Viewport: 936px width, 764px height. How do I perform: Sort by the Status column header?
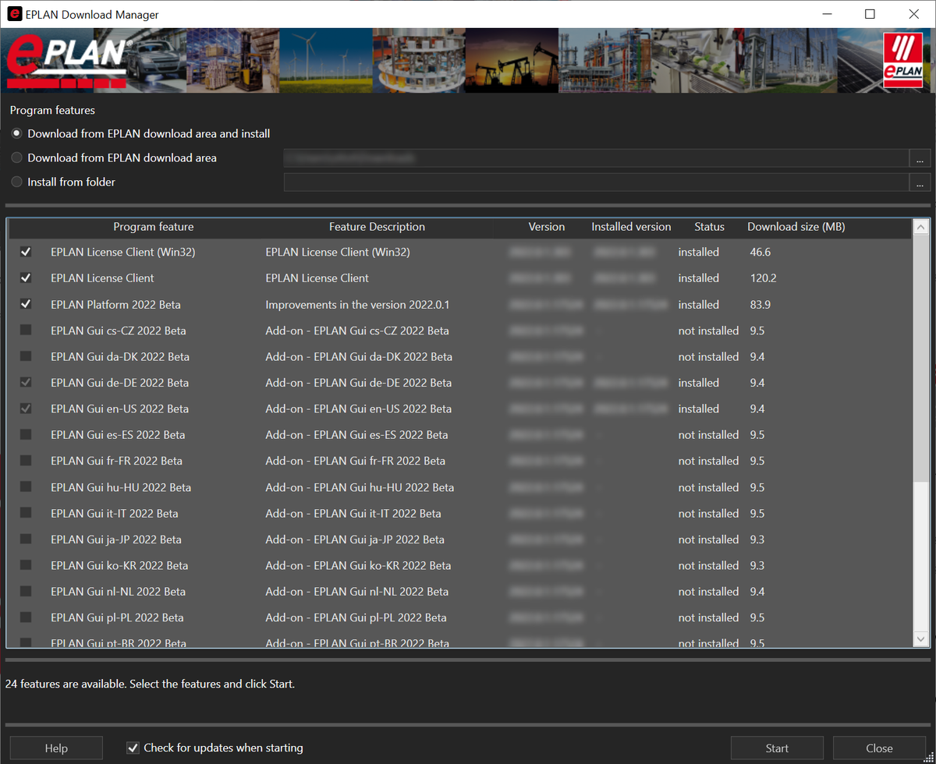(x=709, y=228)
